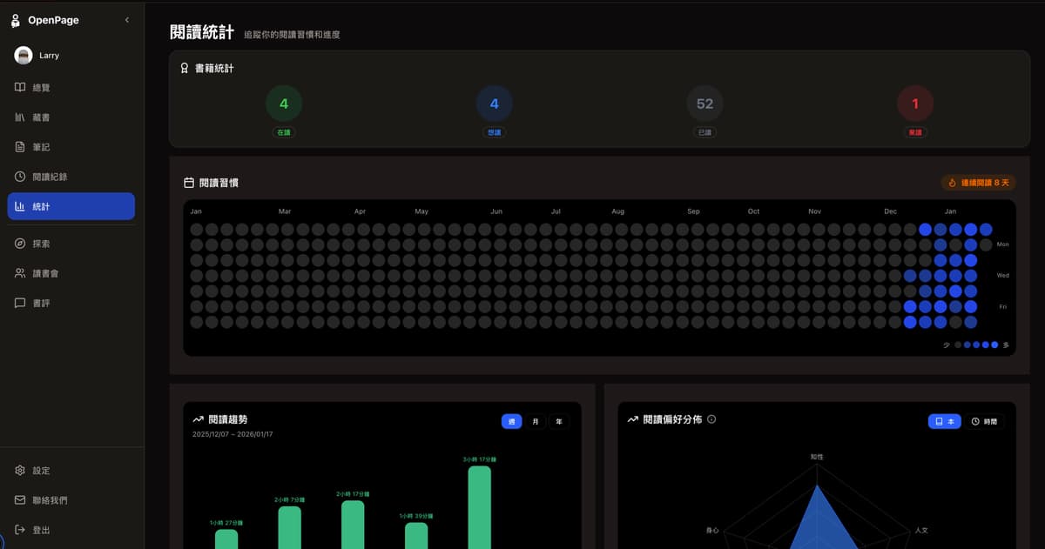
Task: Select 本 mode in preference distribution
Action: click(x=945, y=421)
